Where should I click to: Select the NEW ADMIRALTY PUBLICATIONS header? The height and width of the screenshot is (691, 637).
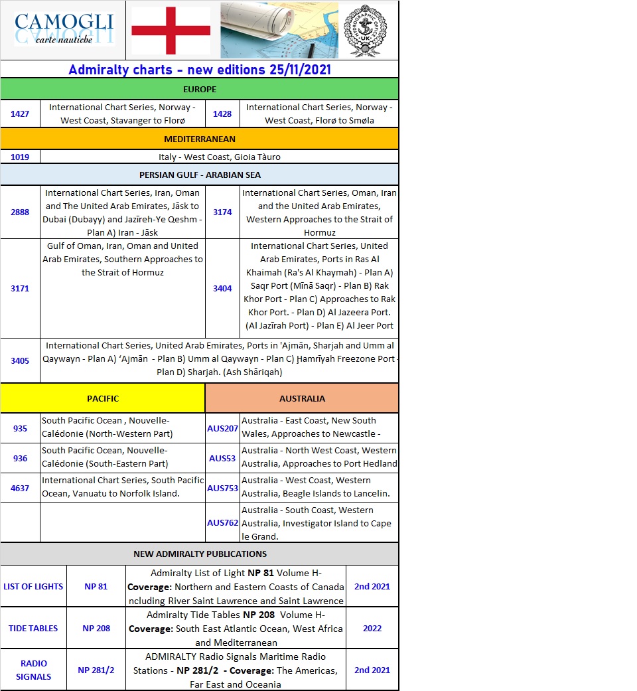pyautogui.click(x=200, y=554)
